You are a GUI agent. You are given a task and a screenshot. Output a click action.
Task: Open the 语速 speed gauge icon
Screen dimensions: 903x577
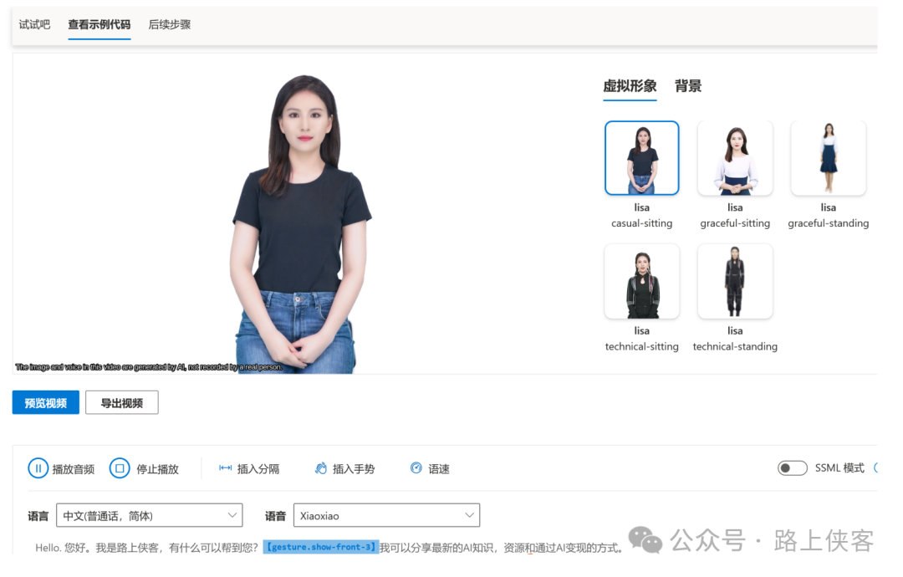[416, 468]
